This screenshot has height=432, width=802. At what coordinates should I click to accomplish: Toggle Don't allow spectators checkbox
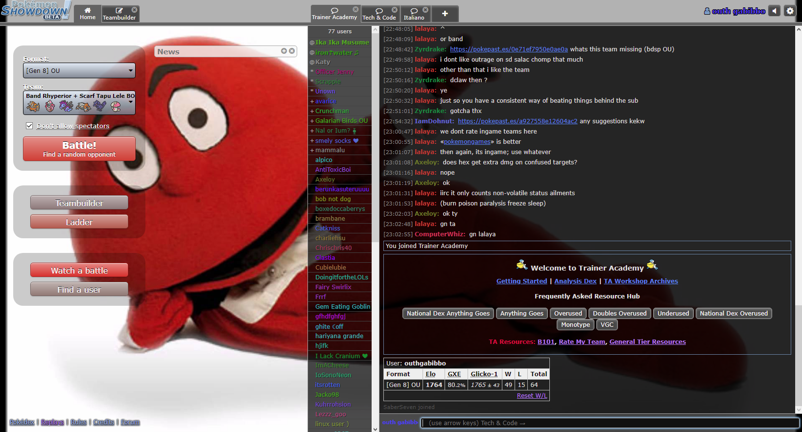pyautogui.click(x=29, y=126)
